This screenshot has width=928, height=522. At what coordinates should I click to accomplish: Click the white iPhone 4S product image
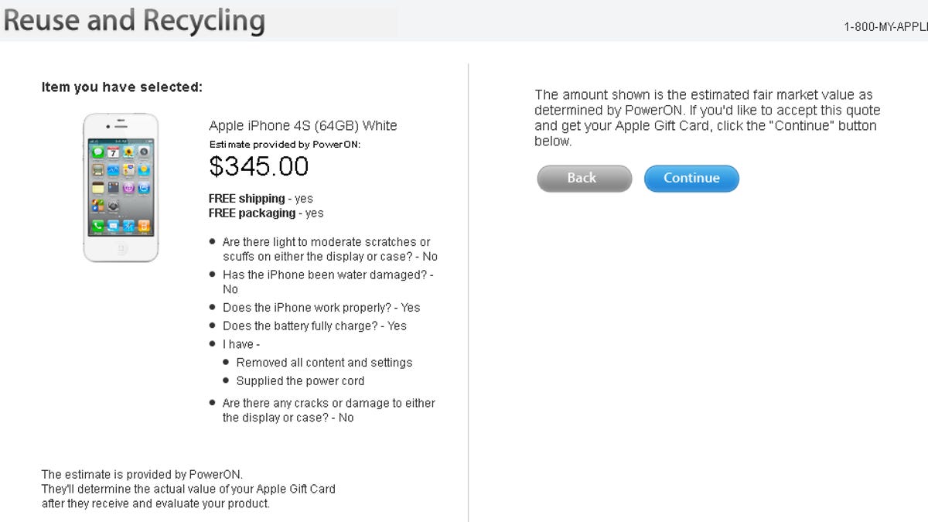point(121,188)
